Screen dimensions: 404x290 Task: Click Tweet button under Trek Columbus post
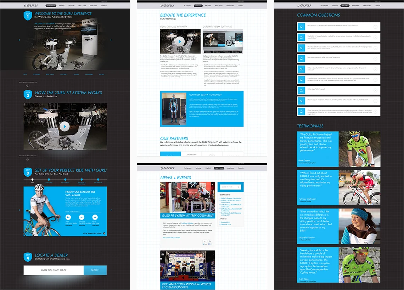pos(205,244)
